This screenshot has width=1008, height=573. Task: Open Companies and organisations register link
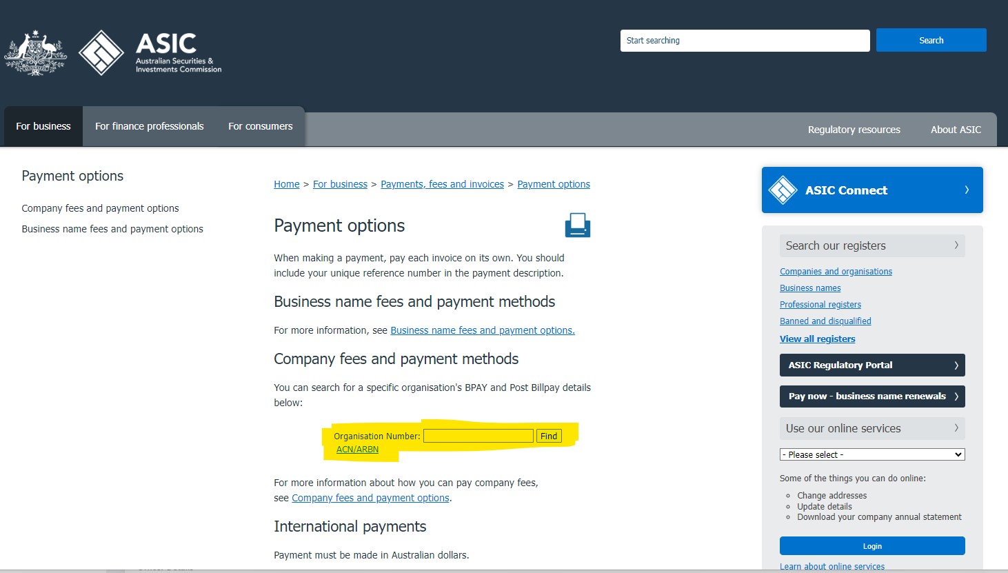click(x=836, y=272)
